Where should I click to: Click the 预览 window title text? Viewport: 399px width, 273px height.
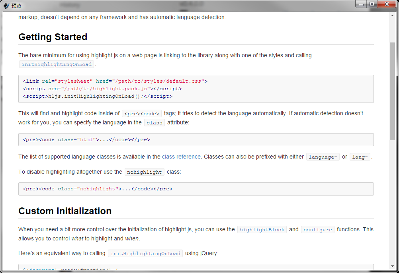pyautogui.click(x=17, y=6)
